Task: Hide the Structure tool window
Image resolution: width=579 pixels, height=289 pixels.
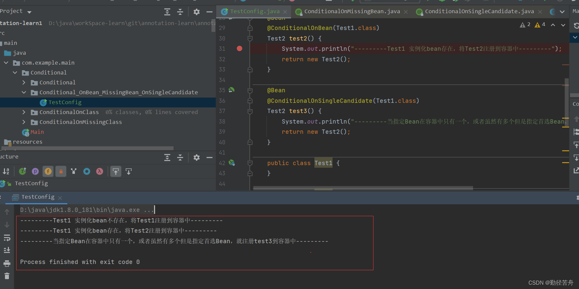Action: tap(209, 158)
